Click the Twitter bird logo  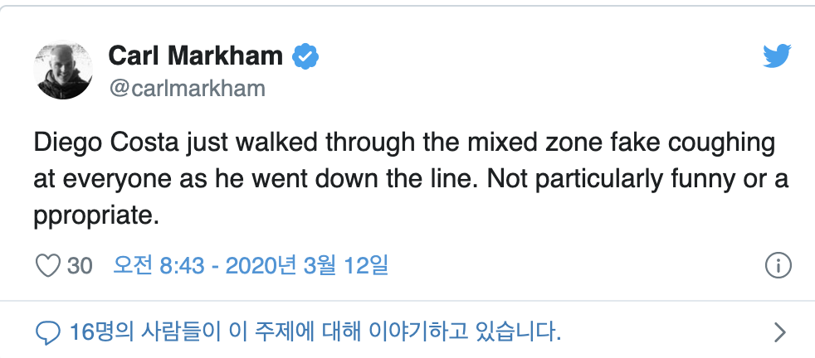point(778,56)
